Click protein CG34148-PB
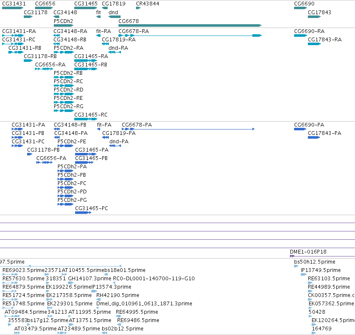355x335 pixels. (x=70, y=124)
